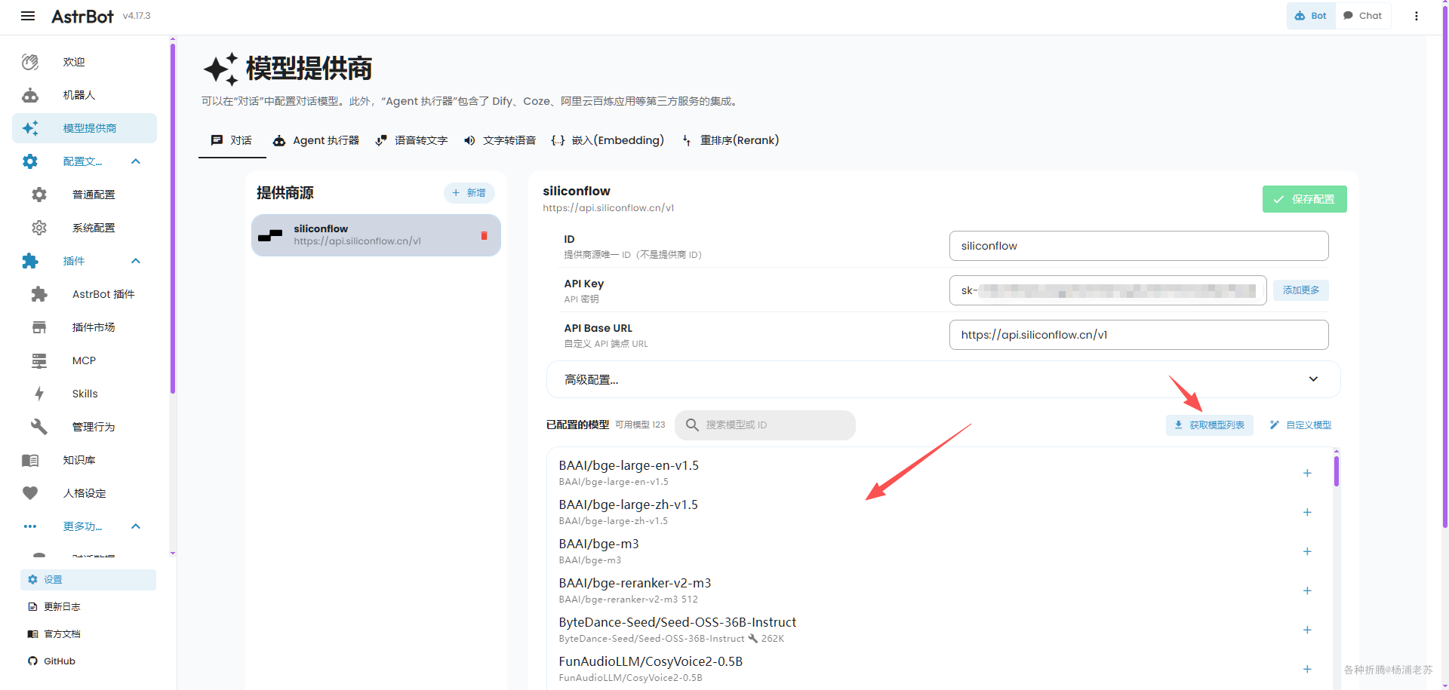
Task: Add the FunAudioLLM/CosyVoice2-0.5B model
Action: pyautogui.click(x=1307, y=669)
